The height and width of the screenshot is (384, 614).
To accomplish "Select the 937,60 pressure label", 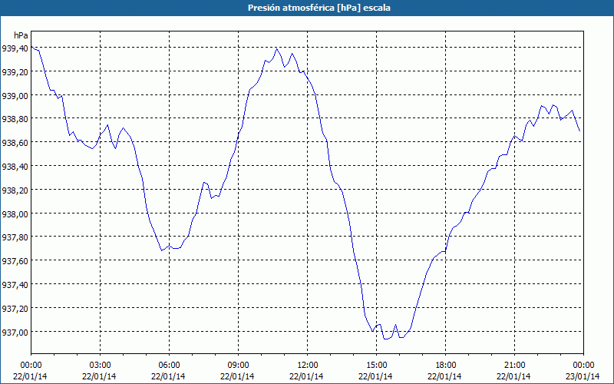I will point(15,261).
